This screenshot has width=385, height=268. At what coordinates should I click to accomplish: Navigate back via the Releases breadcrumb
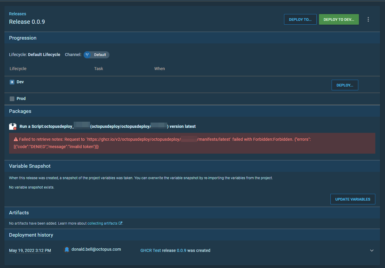click(18, 13)
